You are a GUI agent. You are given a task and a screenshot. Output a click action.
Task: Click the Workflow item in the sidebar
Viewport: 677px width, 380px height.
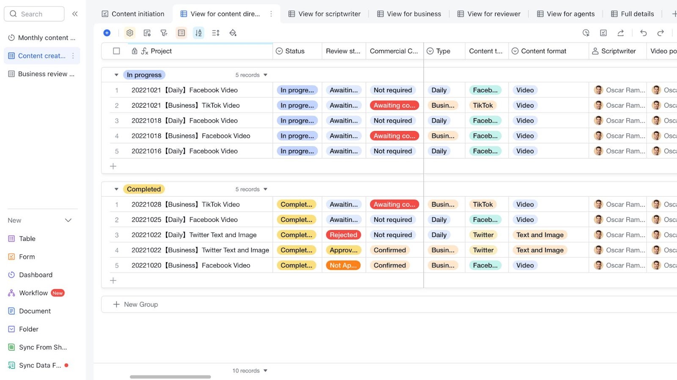click(33, 293)
